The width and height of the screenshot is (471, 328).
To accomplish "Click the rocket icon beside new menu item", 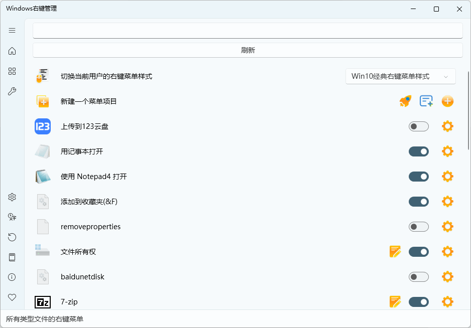I will point(405,101).
